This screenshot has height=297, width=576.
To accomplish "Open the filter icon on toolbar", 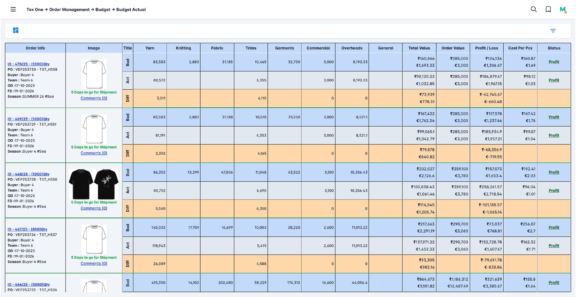I will [553, 31].
